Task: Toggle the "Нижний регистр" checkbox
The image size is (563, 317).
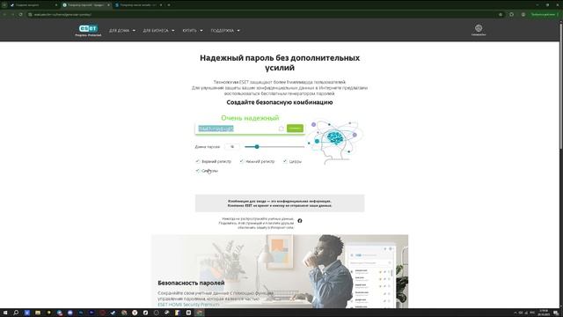Action: pos(241,161)
